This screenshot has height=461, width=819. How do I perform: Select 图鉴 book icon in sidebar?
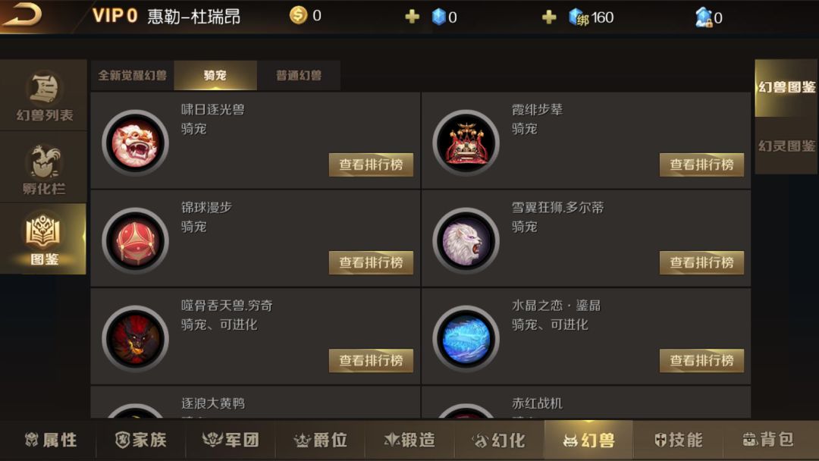coord(42,230)
